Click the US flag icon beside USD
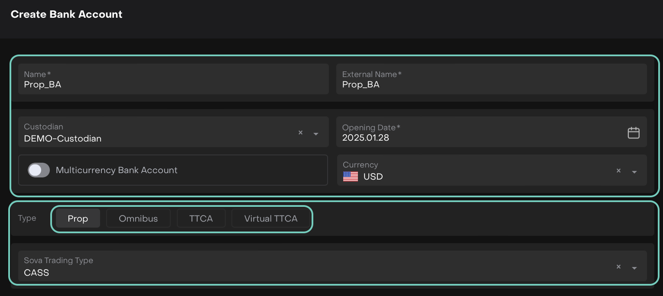Viewport: 663px width, 296px height. click(351, 177)
